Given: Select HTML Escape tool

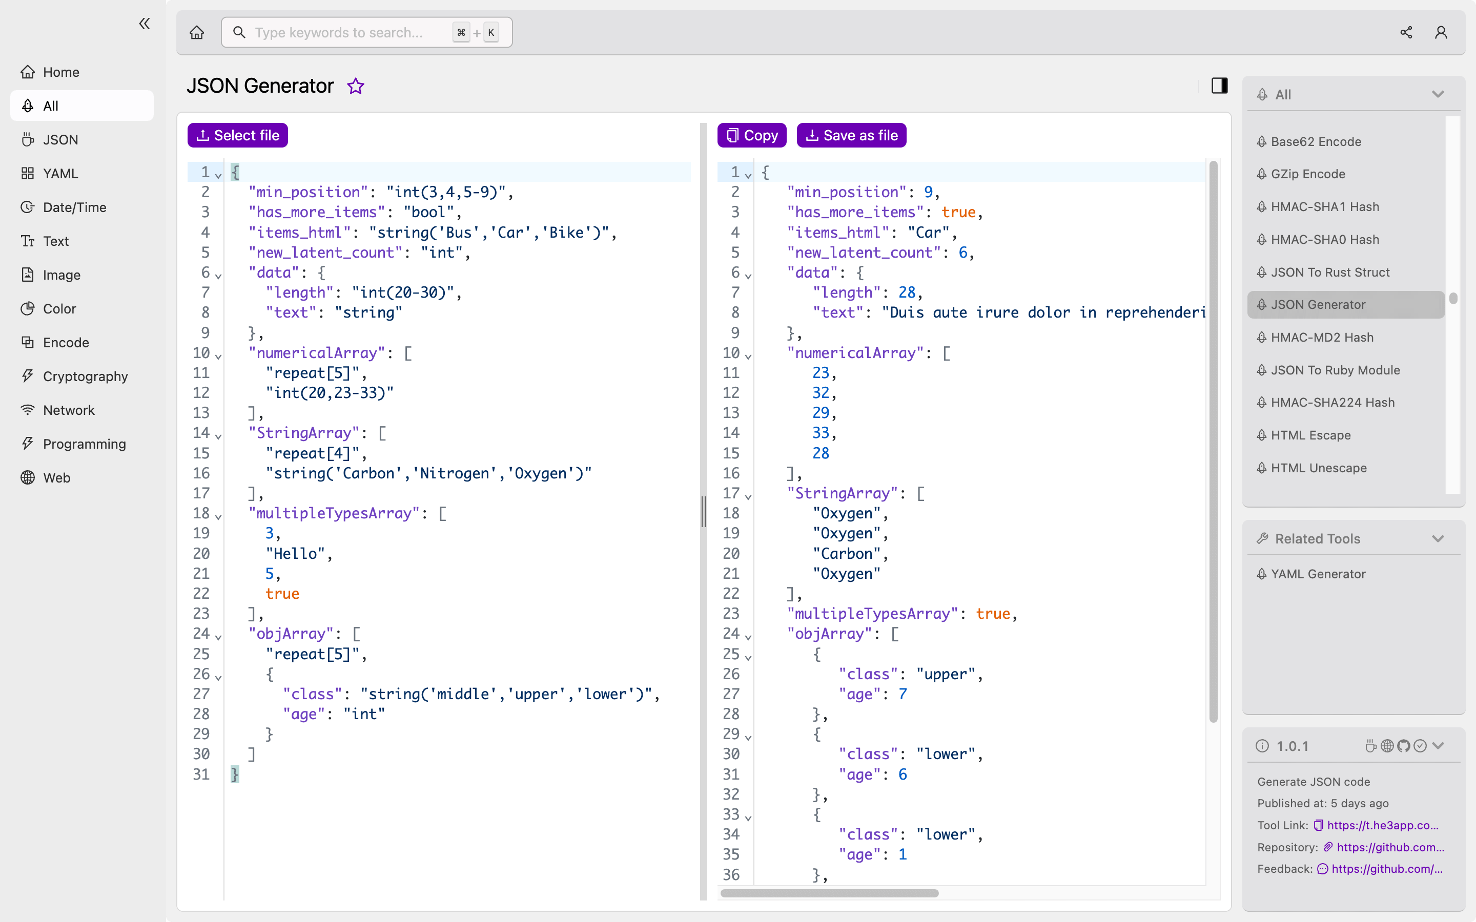Looking at the screenshot, I should pos(1345,435).
